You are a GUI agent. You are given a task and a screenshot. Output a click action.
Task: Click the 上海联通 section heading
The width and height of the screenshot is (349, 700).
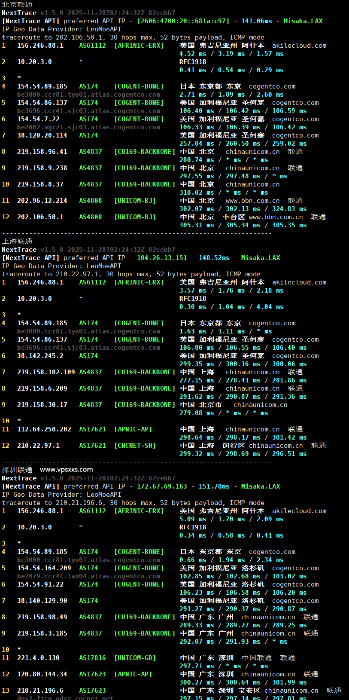[x=17, y=241]
